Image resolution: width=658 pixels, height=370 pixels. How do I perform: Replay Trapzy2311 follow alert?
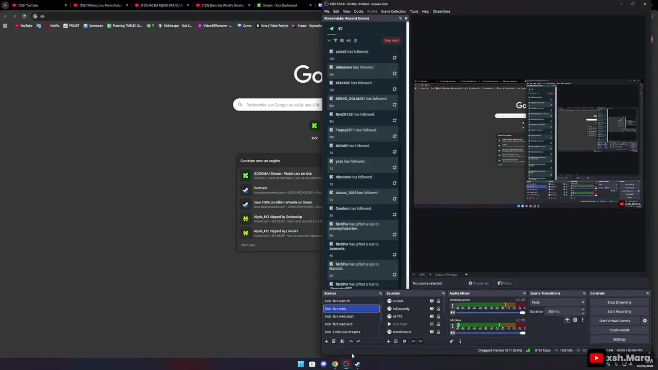click(x=394, y=136)
